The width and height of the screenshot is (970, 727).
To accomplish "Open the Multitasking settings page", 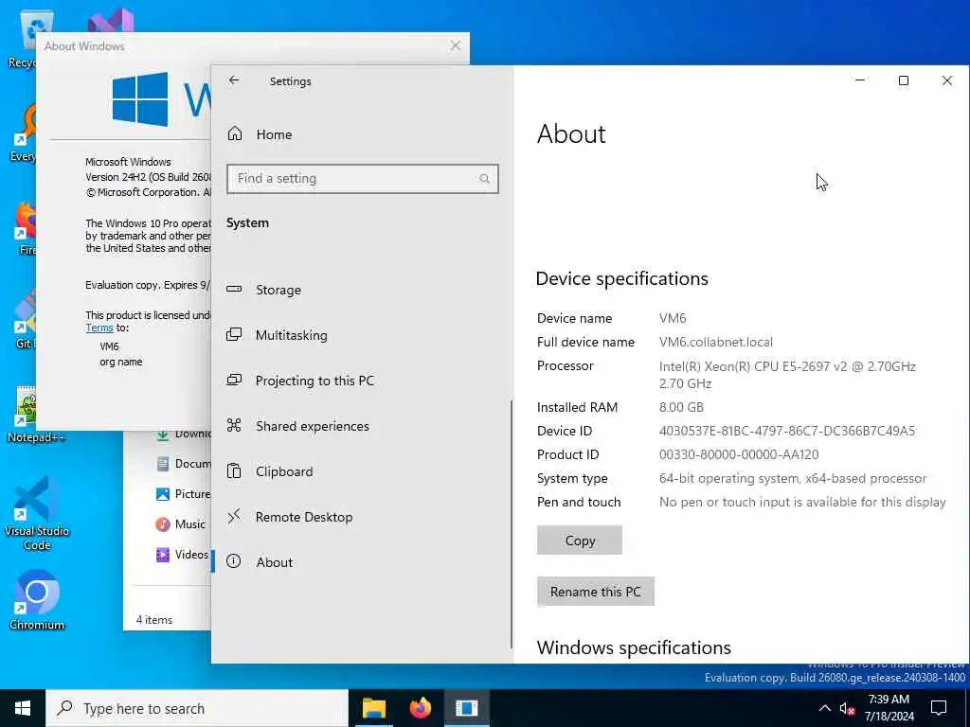I will [x=362, y=335].
